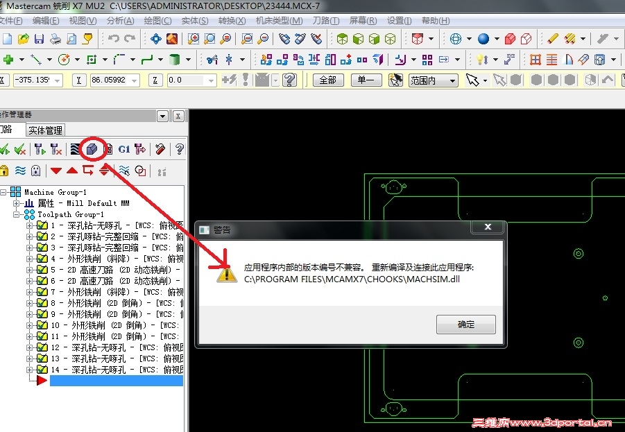625x432 pixels.
Task: Close the 警告 dialog with X
Action: pos(488,227)
